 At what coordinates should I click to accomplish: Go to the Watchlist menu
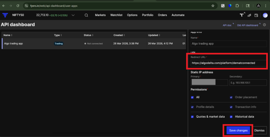pyautogui.click(x=116, y=15)
